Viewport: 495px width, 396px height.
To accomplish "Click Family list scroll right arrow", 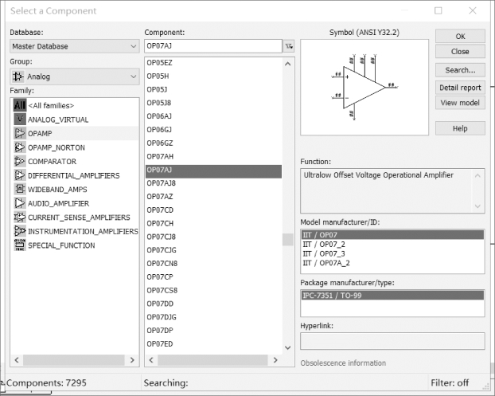I will tap(132, 360).
